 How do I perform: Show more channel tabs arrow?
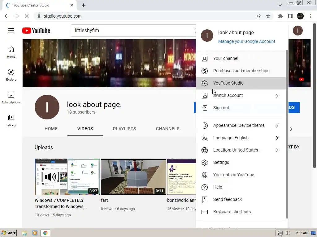click(x=291, y=129)
